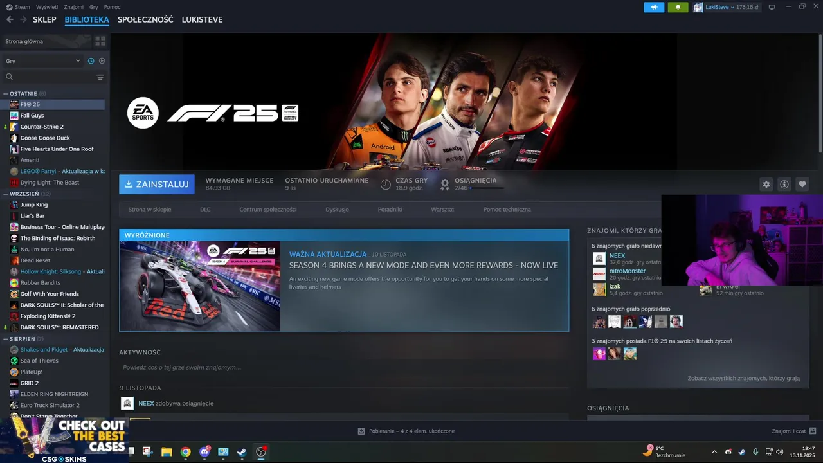823x463 pixels.
Task: Switch to the BIBLIOTEKA tab
Action: [87, 19]
